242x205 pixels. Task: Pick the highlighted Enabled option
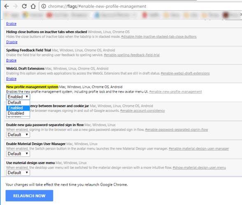coord(18,108)
